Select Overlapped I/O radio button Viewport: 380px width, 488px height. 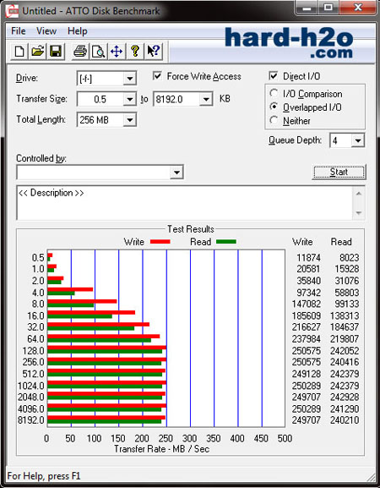pos(274,107)
